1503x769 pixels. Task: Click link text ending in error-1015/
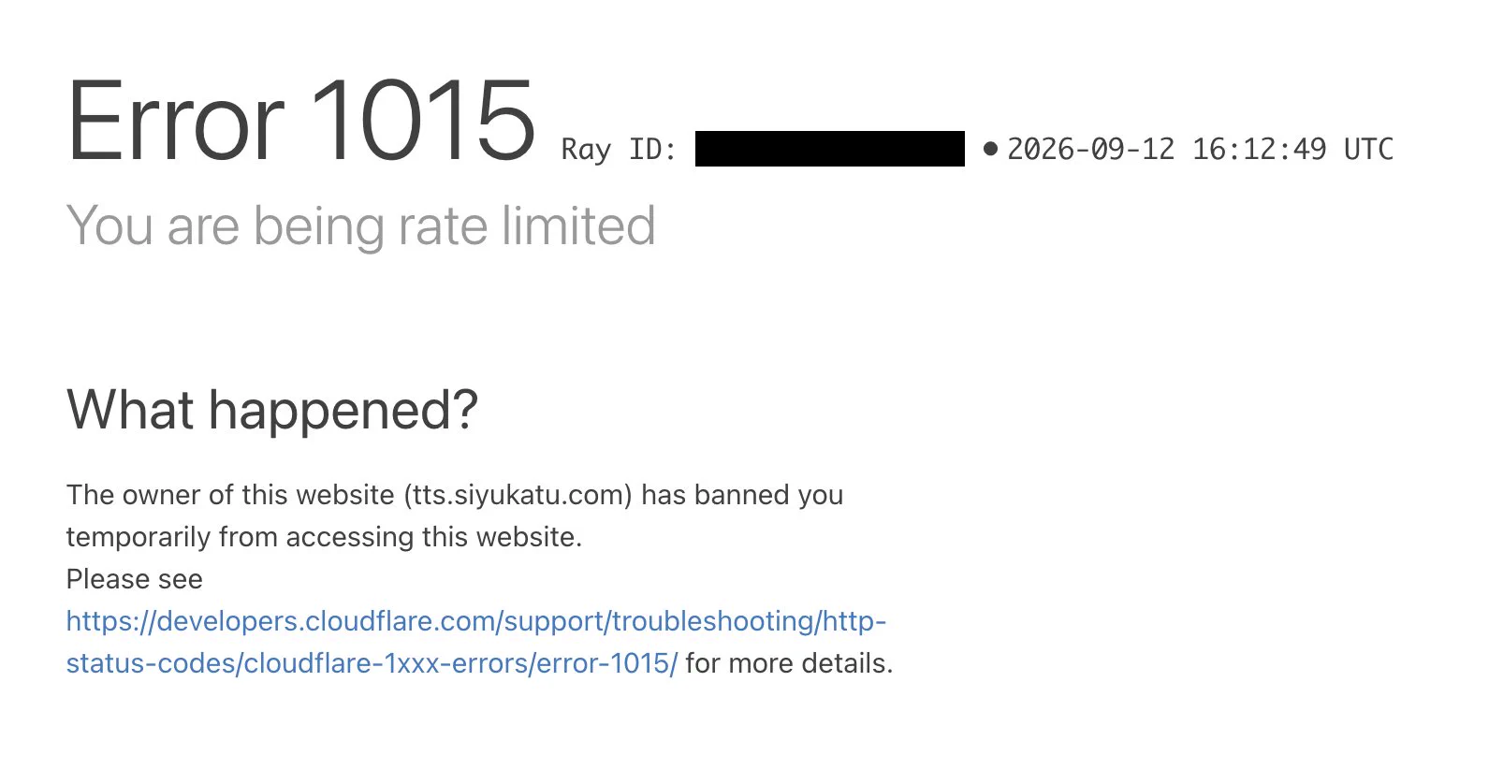[x=372, y=663]
